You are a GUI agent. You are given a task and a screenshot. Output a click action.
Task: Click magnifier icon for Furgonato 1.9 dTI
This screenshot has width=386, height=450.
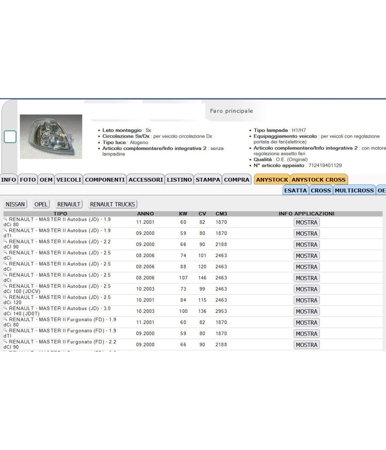click(x=6, y=330)
